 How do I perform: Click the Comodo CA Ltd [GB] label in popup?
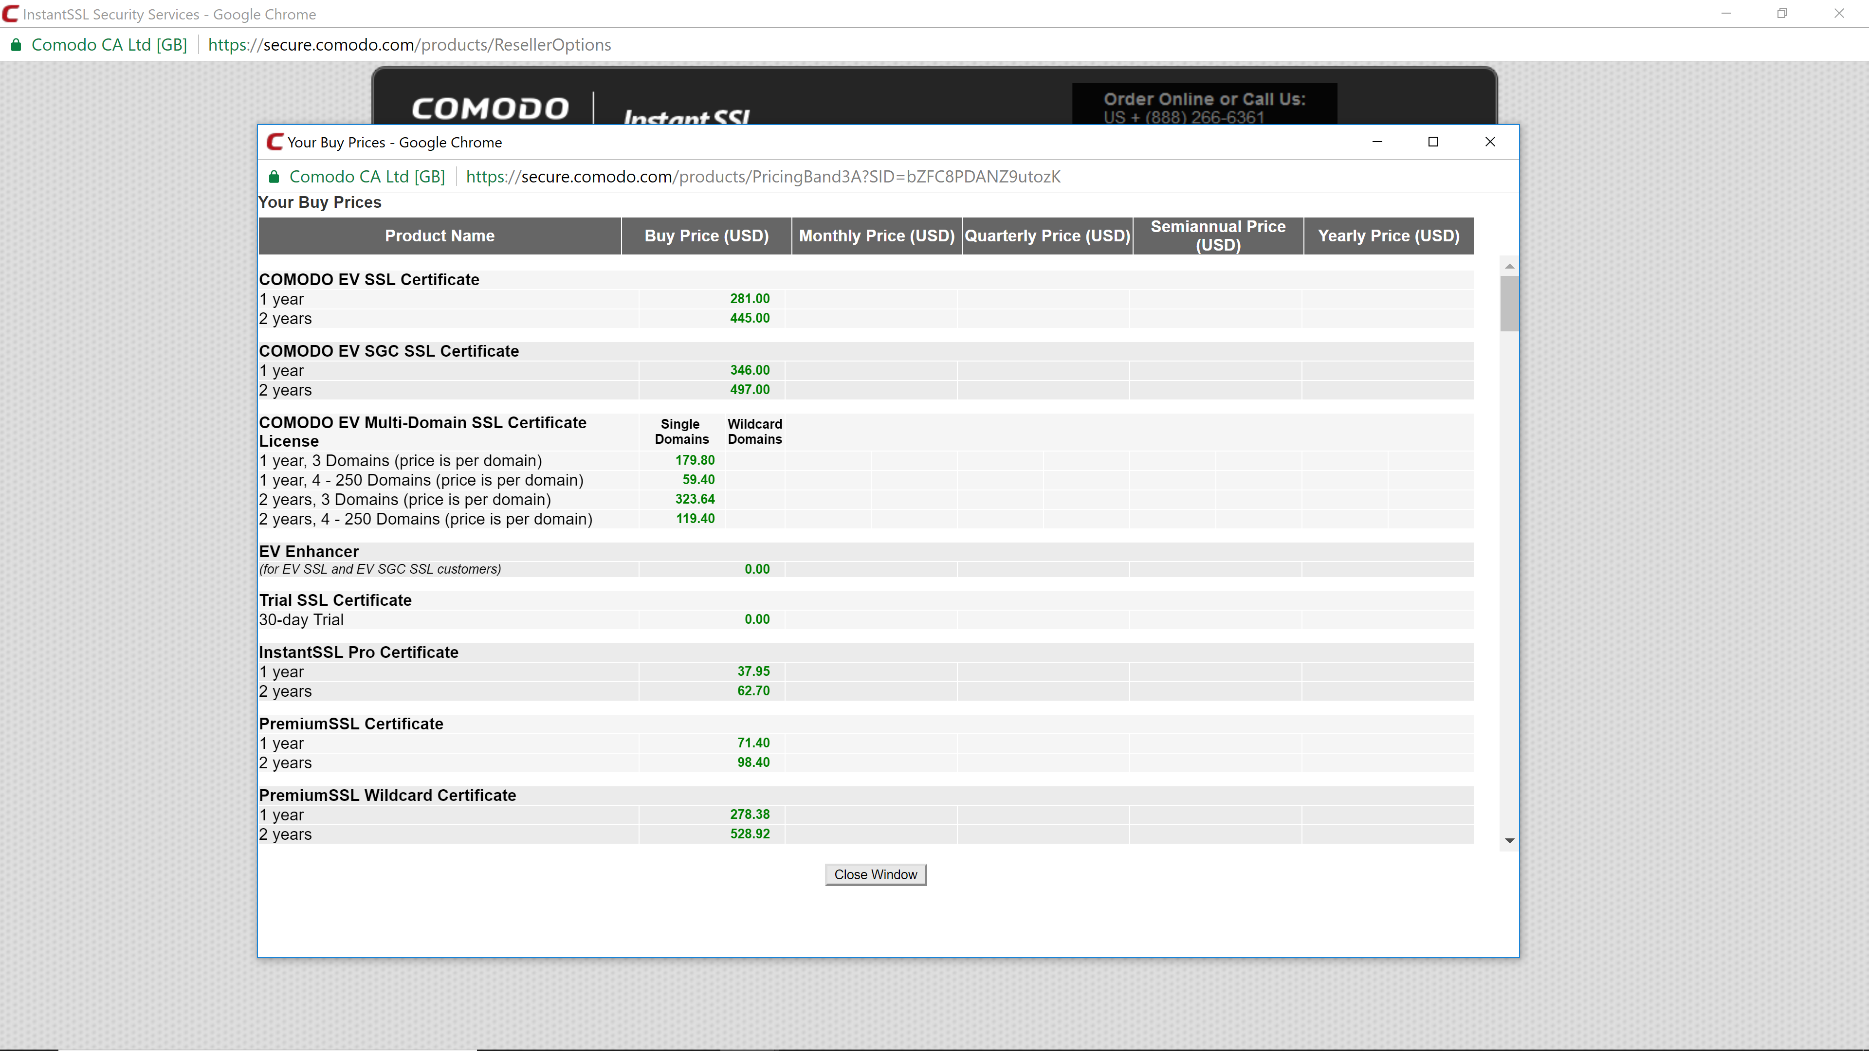coord(367,177)
